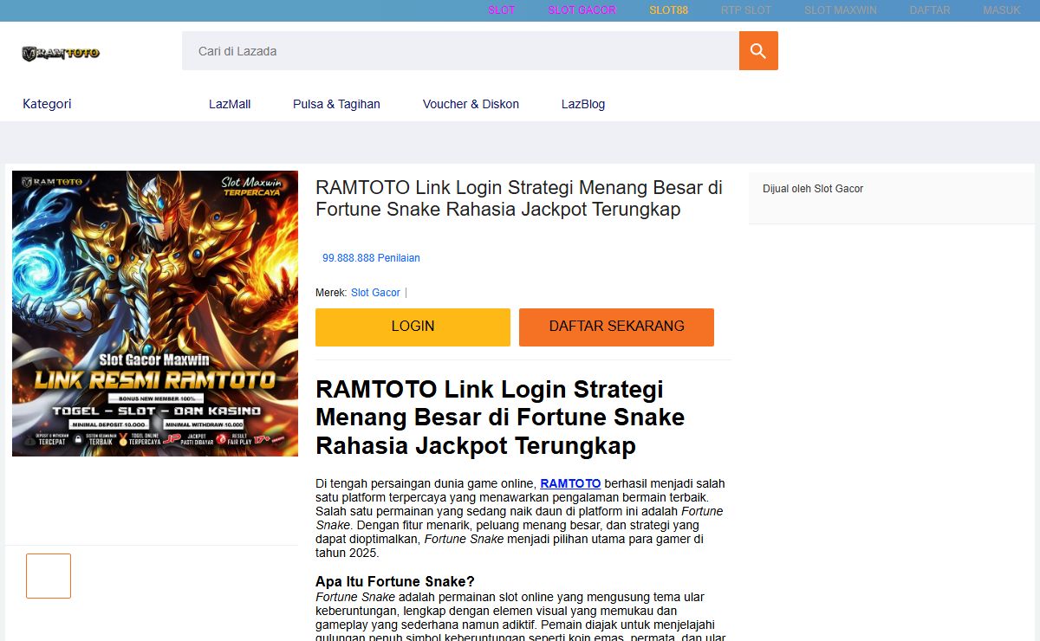
Task: Go to LazMall tab
Action: (230, 104)
